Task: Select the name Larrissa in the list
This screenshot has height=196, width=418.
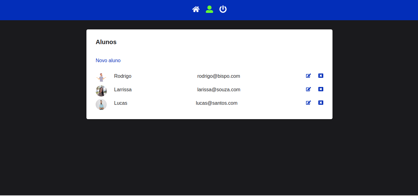Action: pyautogui.click(x=123, y=90)
